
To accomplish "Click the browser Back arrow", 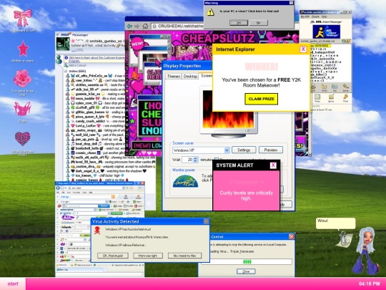I will click(129, 26).
